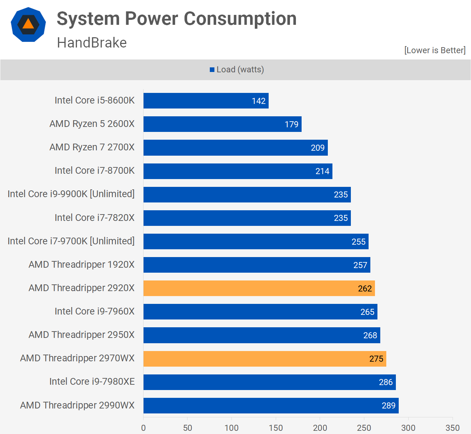Click the Intel Core i7-7820X bar
This screenshot has height=434, width=471.
point(247,218)
